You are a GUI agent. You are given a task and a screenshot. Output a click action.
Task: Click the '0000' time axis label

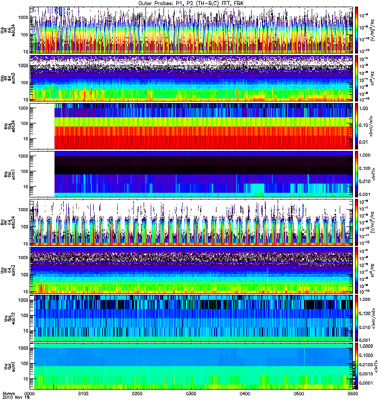[x=30, y=393]
